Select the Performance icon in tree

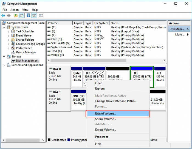coord(13,48)
